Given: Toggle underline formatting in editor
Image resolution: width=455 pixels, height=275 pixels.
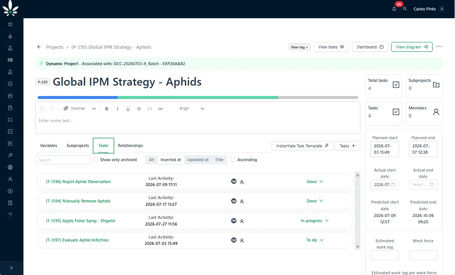Looking at the screenshot, I should tap(128, 109).
